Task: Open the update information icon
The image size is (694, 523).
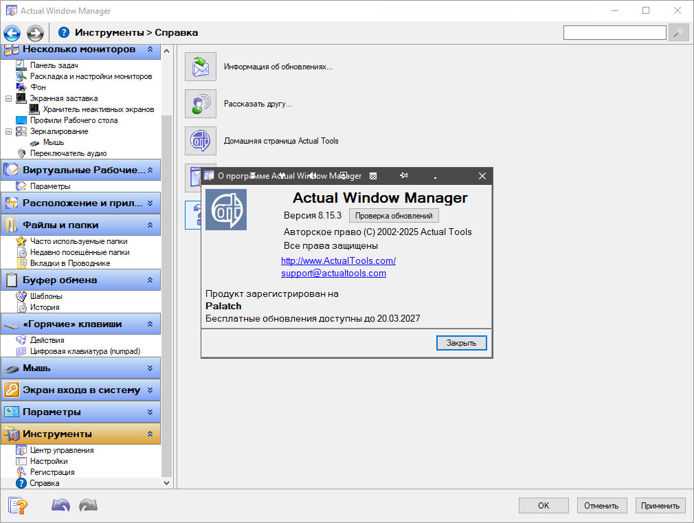Action: point(201,67)
